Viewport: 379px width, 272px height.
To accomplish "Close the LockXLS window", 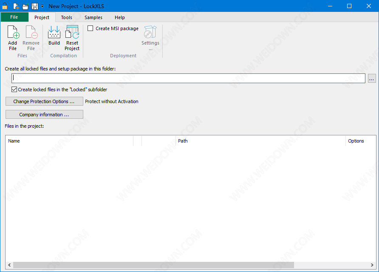I will point(369,6).
